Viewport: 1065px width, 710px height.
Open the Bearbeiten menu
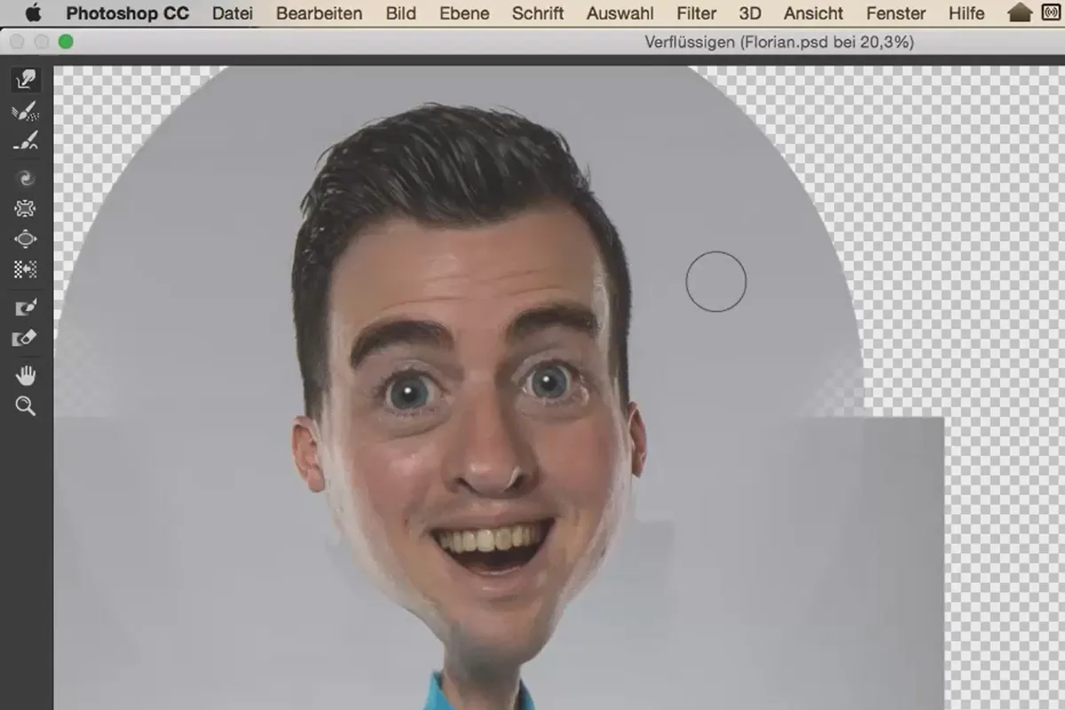pyautogui.click(x=319, y=13)
